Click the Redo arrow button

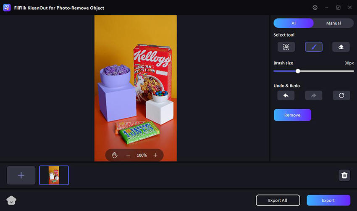(314, 95)
